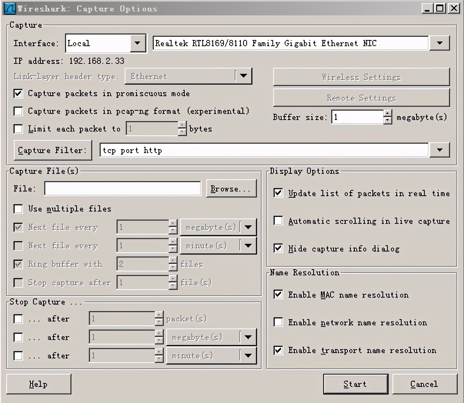Expand the Realtek network adapter dropdown
The width and height of the screenshot is (464, 403).
tap(439, 43)
